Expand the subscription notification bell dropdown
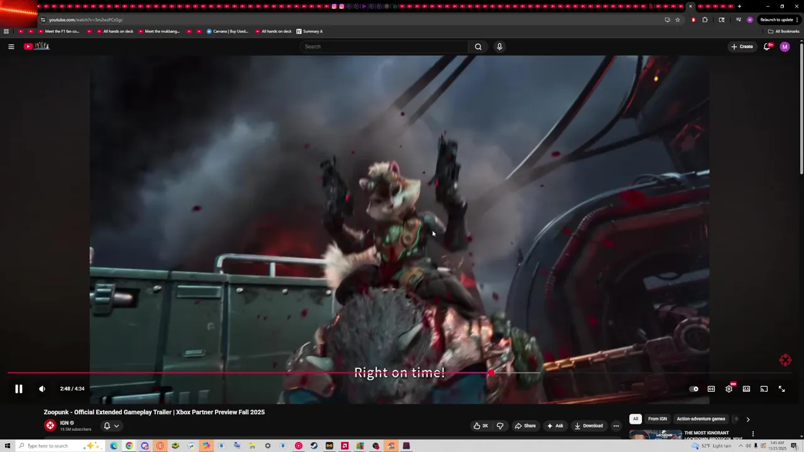Image resolution: width=804 pixels, height=452 pixels. (x=111, y=426)
